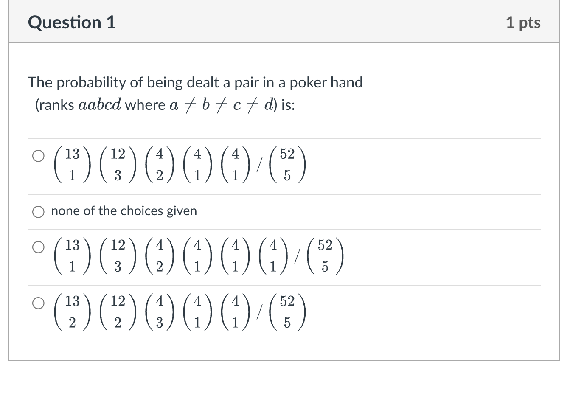584x393 pixels.
Task: Pick the last option starting with (13 choose 2)
Action: pyautogui.click(x=39, y=303)
